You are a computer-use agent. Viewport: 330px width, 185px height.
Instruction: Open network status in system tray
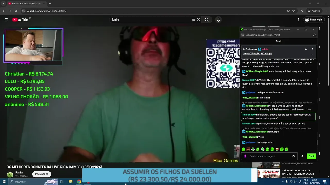(x=291, y=182)
